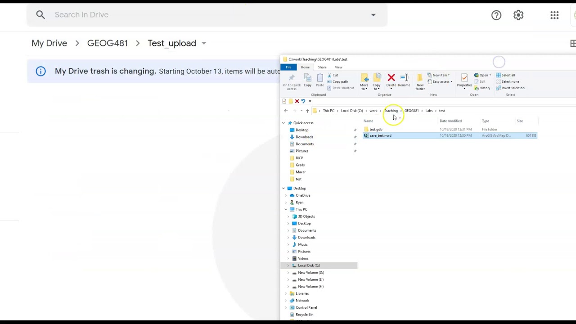This screenshot has width=576, height=324.
Task: Click the Rename icon
Action: click(404, 78)
